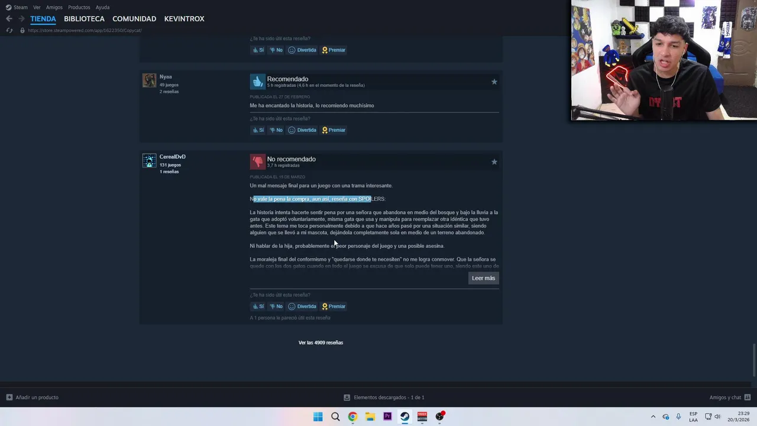Click Premiar on CerealDvD's review
This screenshot has width=757, height=426.
(334, 306)
